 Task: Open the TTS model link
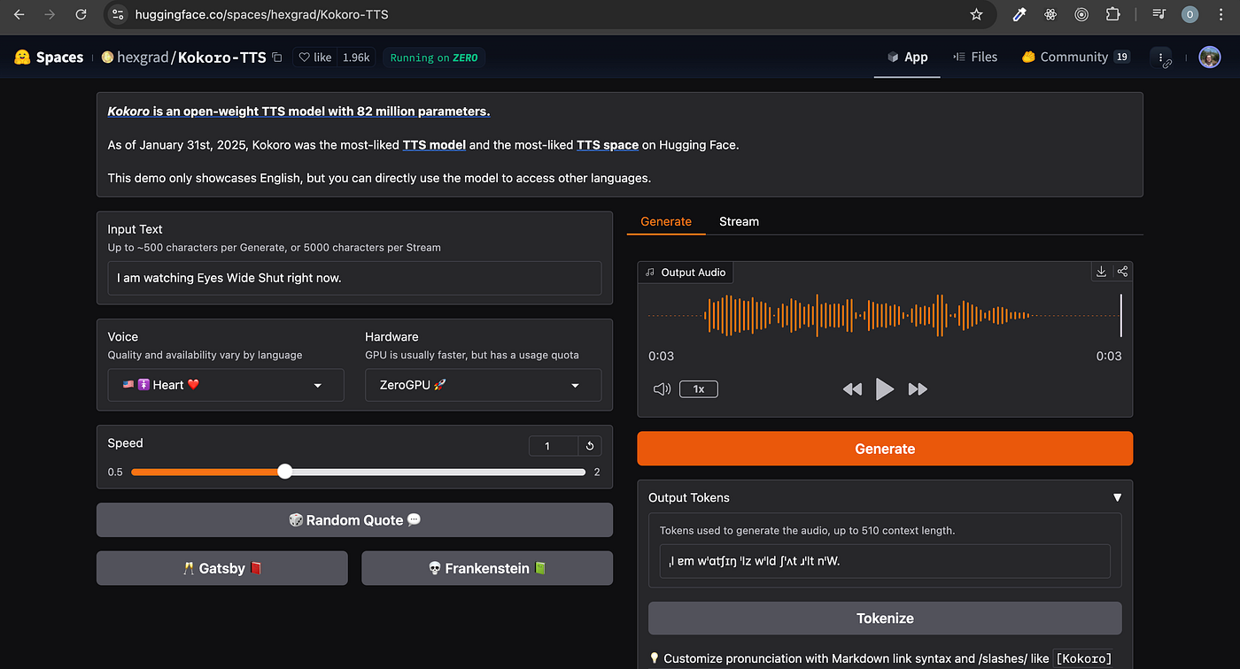[x=434, y=145]
